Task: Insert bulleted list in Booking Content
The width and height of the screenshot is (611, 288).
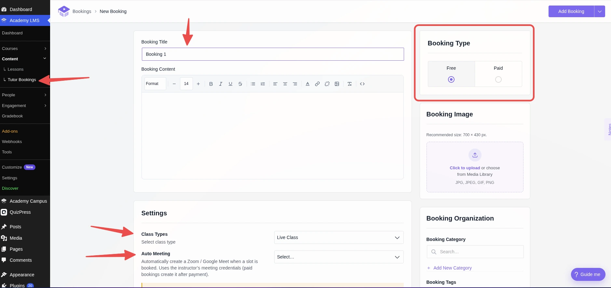Action: [253, 84]
